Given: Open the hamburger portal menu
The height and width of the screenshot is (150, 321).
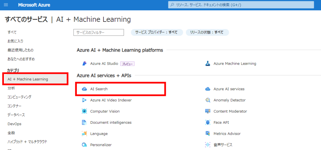Looking at the screenshot, I should [6, 5].
